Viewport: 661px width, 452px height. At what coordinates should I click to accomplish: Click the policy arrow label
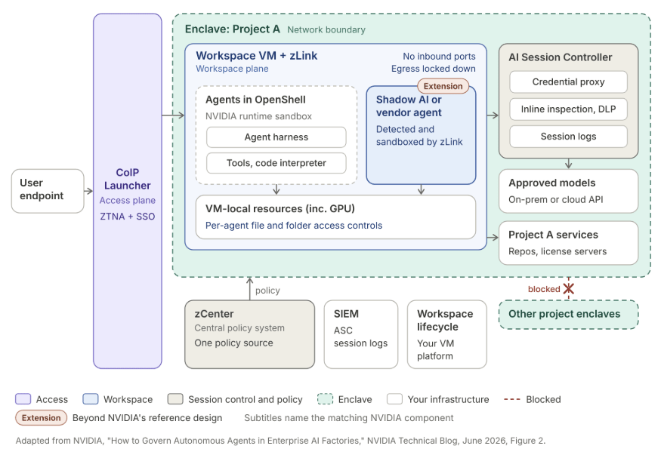267,291
